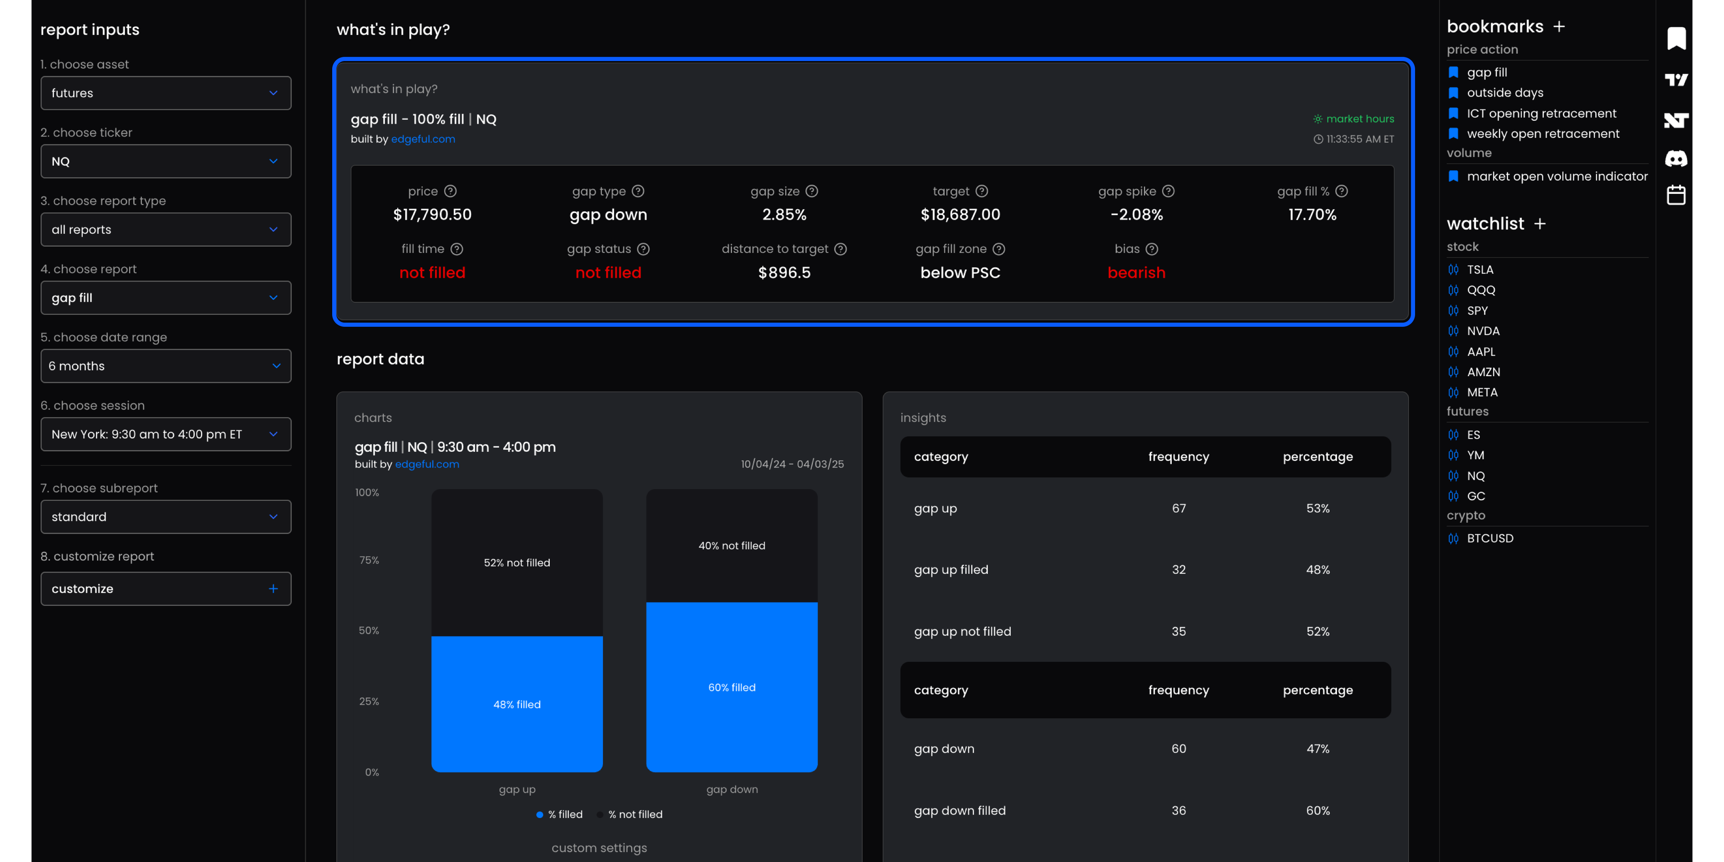1724x862 pixels.
Task: Open outside days bookmark
Action: click(x=1504, y=92)
